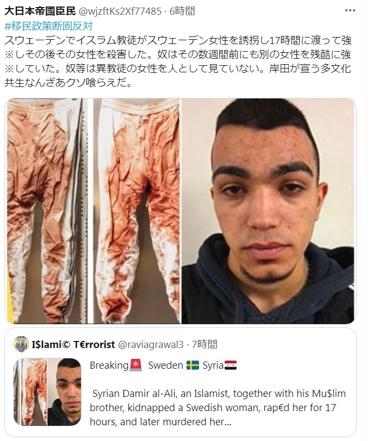Click the word Breaking in quoted tweet
372x441 pixels.
(x=109, y=365)
